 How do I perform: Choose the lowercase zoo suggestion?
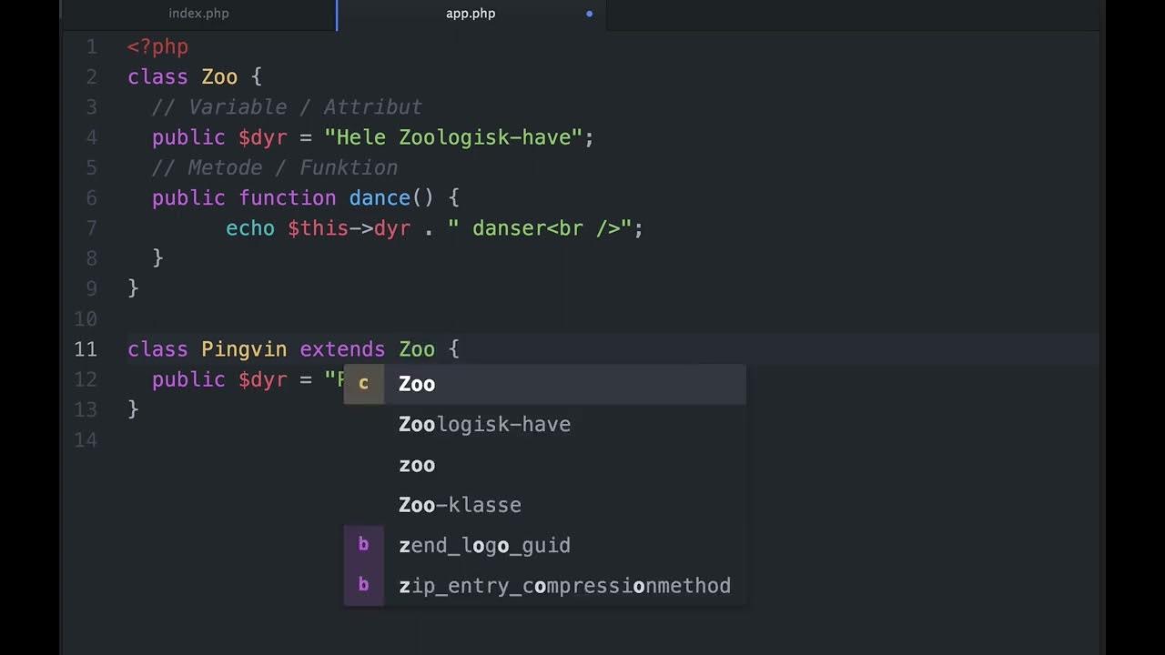click(416, 464)
